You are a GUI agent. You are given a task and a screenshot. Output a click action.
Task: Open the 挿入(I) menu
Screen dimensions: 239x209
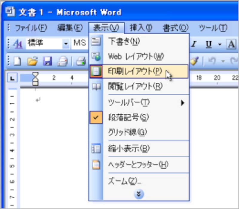tap(141, 28)
